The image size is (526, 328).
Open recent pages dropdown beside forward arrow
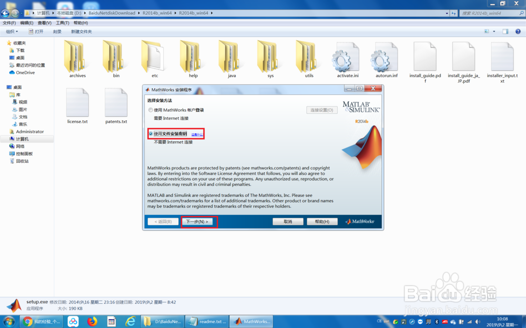(21, 14)
